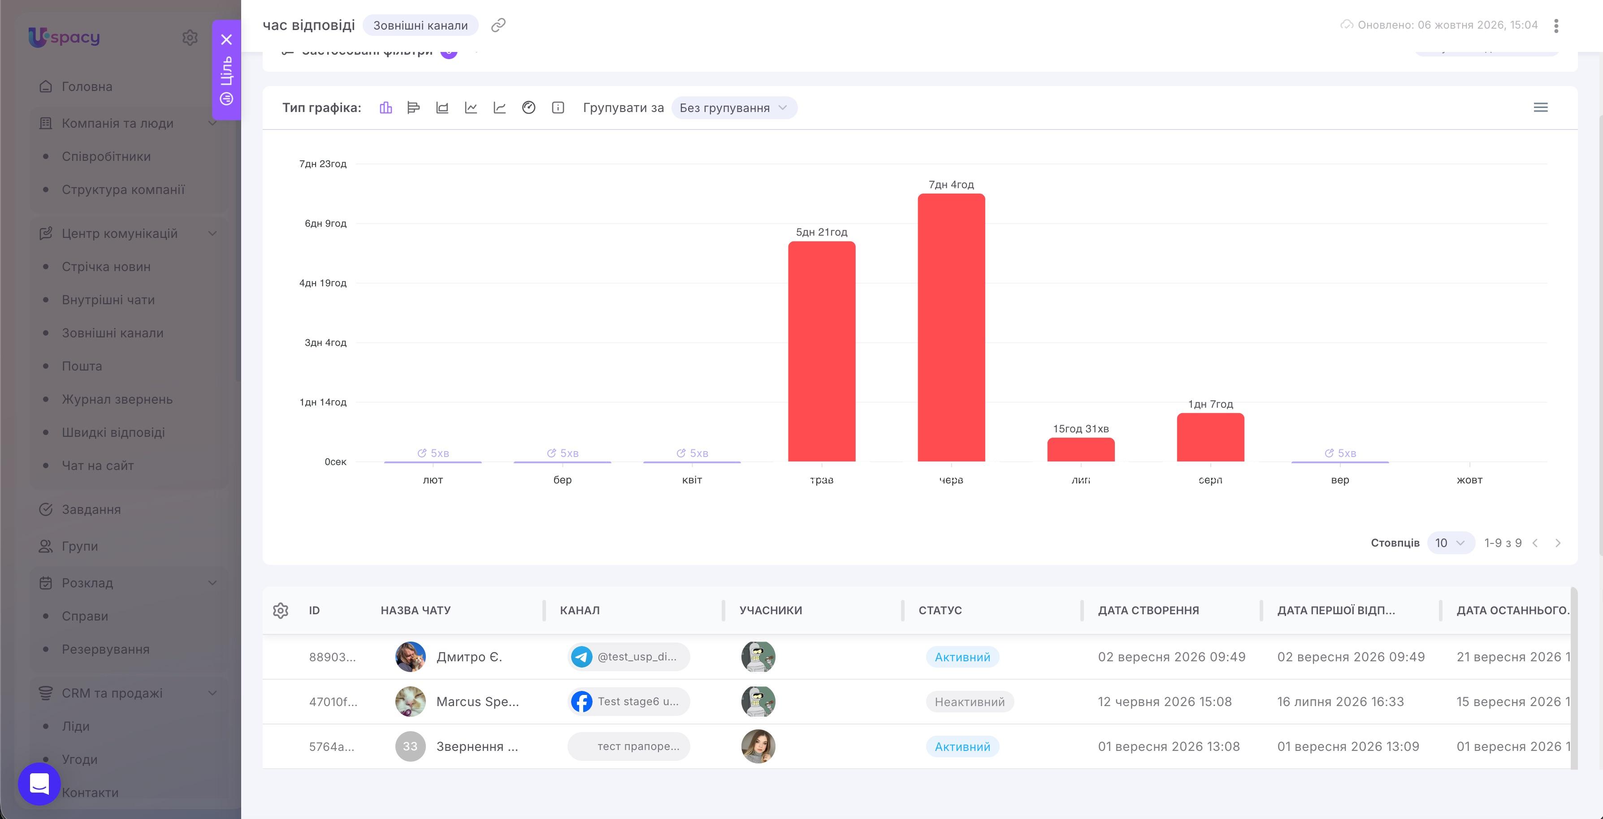Open the Групувати за dropdown
Viewport: 1603px width, 819px height.
pyautogui.click(x=734, y=108)
